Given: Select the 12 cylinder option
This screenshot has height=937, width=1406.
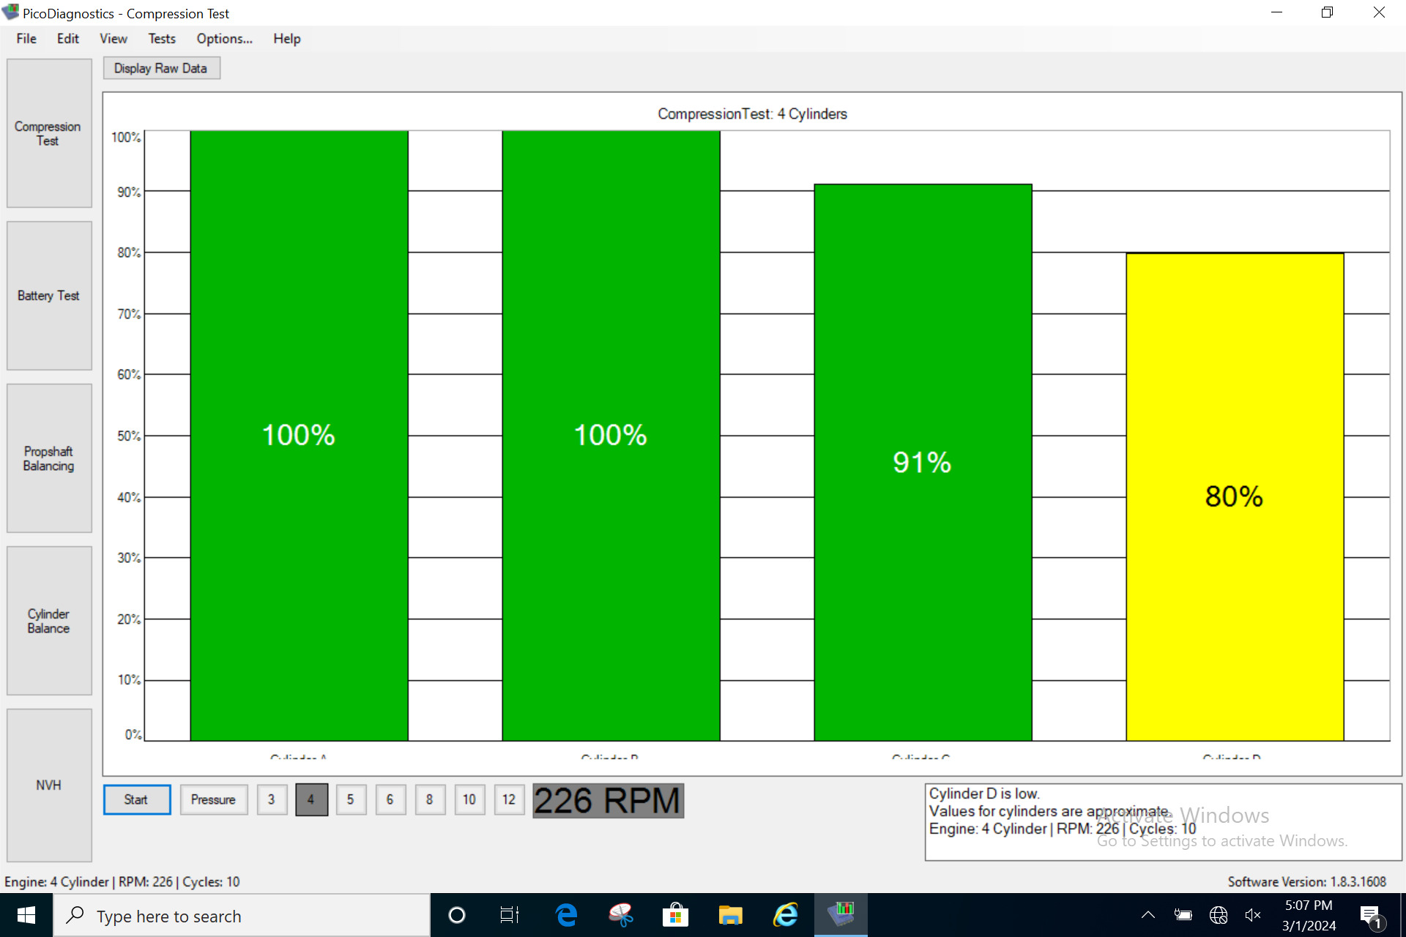Looking at the screenshot, I should (509, 799).
